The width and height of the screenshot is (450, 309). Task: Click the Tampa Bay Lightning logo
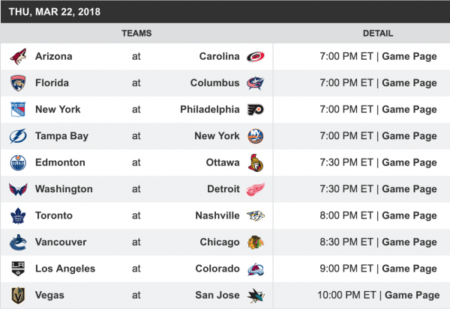click(19, 136)
